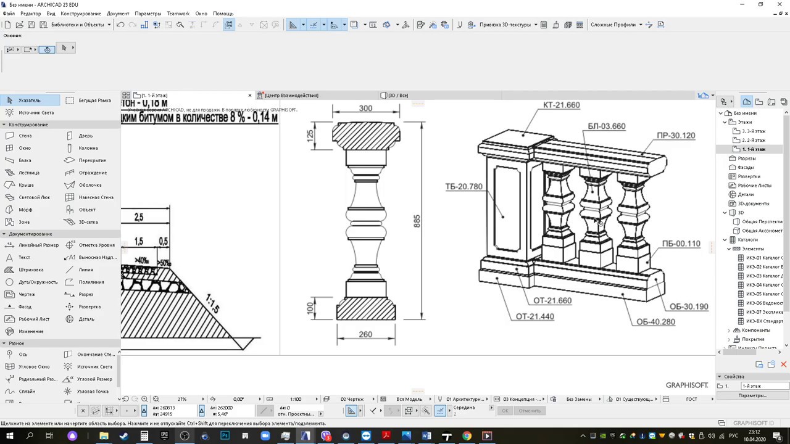790x444 pixels.
Task: Open the Редактор menu
Action: 31,14
